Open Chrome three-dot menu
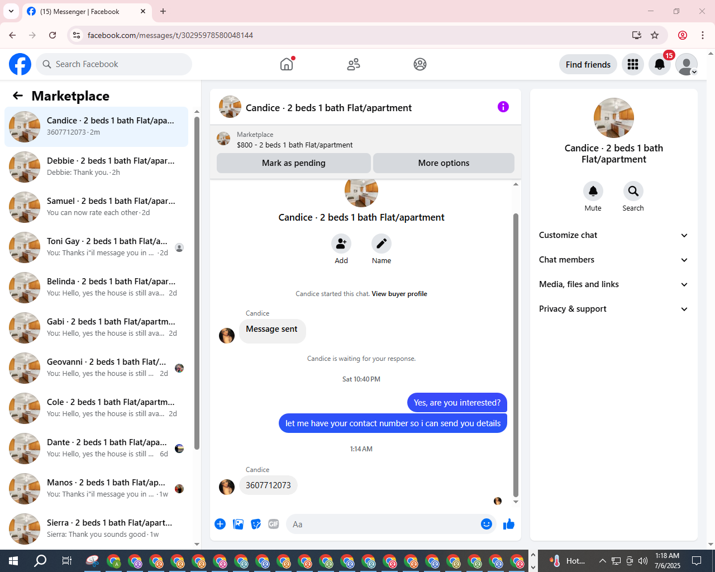The height and width of the screenshot is (572, 715). pyautogui.click(x=703, y=35)
